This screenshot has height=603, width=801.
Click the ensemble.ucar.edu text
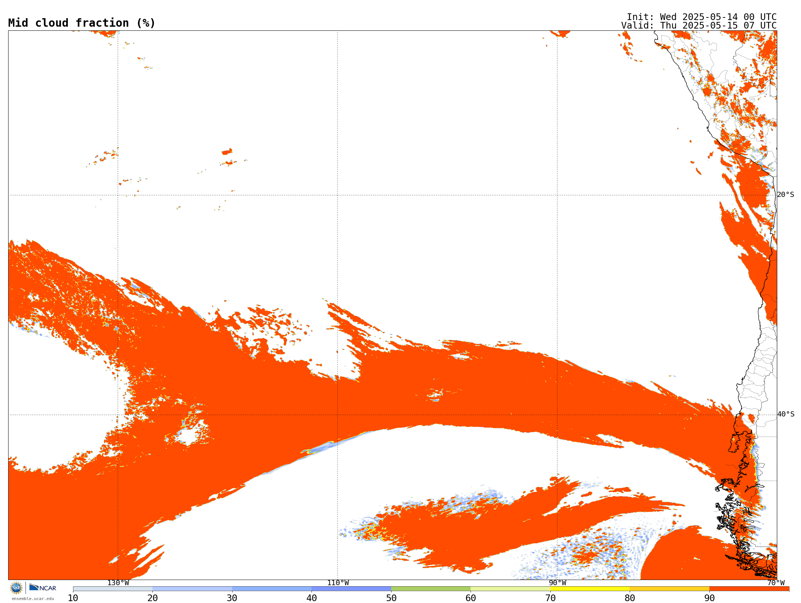coord(33,599)
